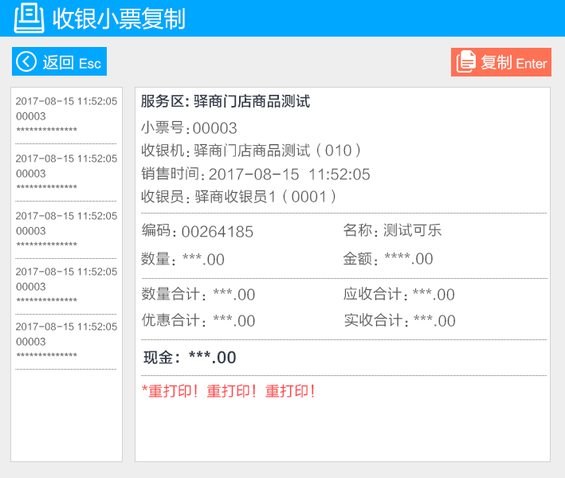This screenshot has width=565, height=478.
Task: Click the 应收合计 total field
Action: click(398, 295)
